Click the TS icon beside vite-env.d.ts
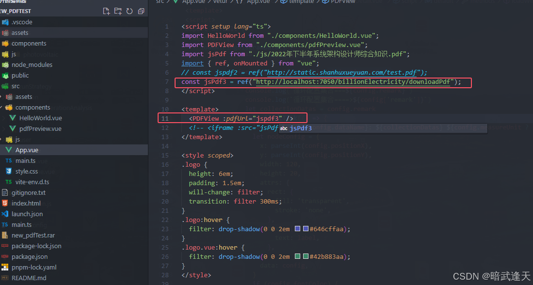Screen dimensions: 533x285 (9, 182)
